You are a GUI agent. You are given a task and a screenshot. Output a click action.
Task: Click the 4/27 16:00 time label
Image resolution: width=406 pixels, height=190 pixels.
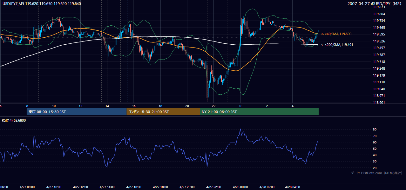134,187
